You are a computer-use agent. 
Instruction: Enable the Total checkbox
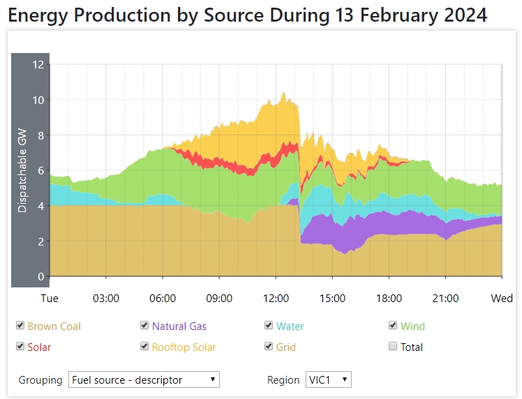click(x=394, y=347)
